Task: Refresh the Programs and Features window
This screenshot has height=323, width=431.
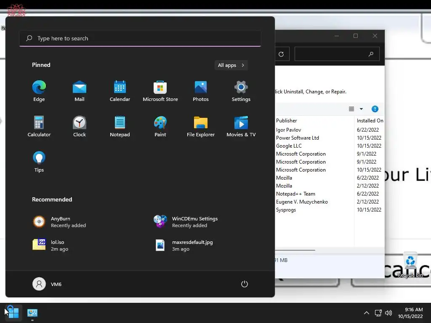Action: point(281,54)
